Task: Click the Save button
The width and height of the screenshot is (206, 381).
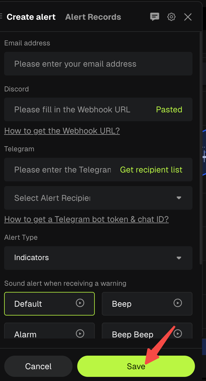Action: click(x=136, y=366)
